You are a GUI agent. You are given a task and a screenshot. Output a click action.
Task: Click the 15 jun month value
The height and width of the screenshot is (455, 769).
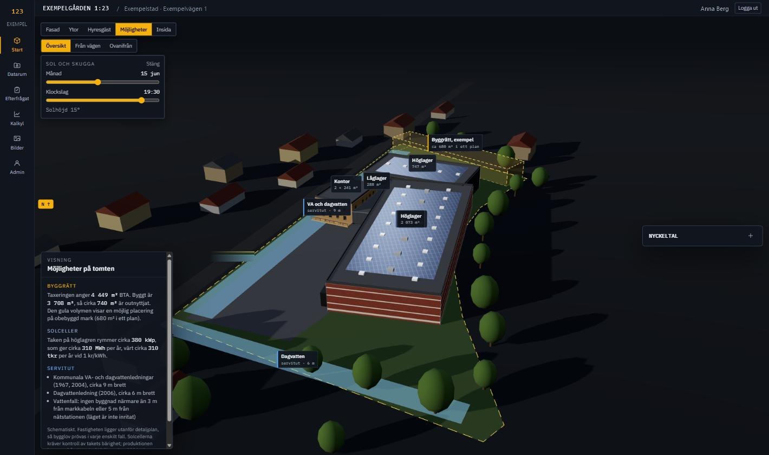click(150, 73)
